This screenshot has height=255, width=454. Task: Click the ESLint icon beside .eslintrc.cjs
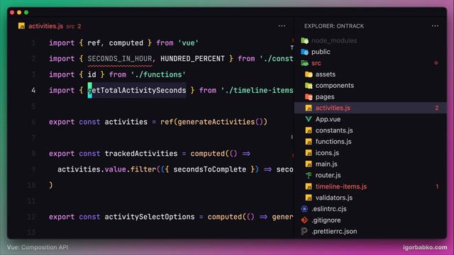[x=304, y=209]
